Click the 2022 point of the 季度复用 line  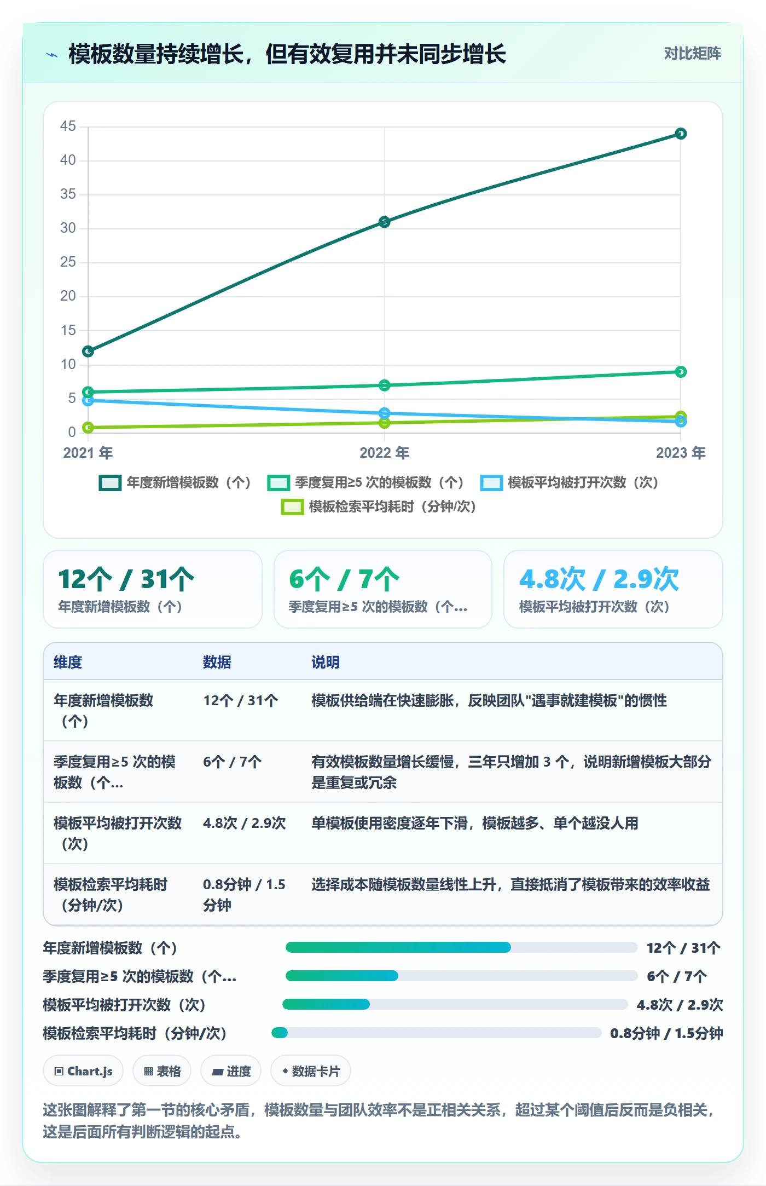(385, 385)
